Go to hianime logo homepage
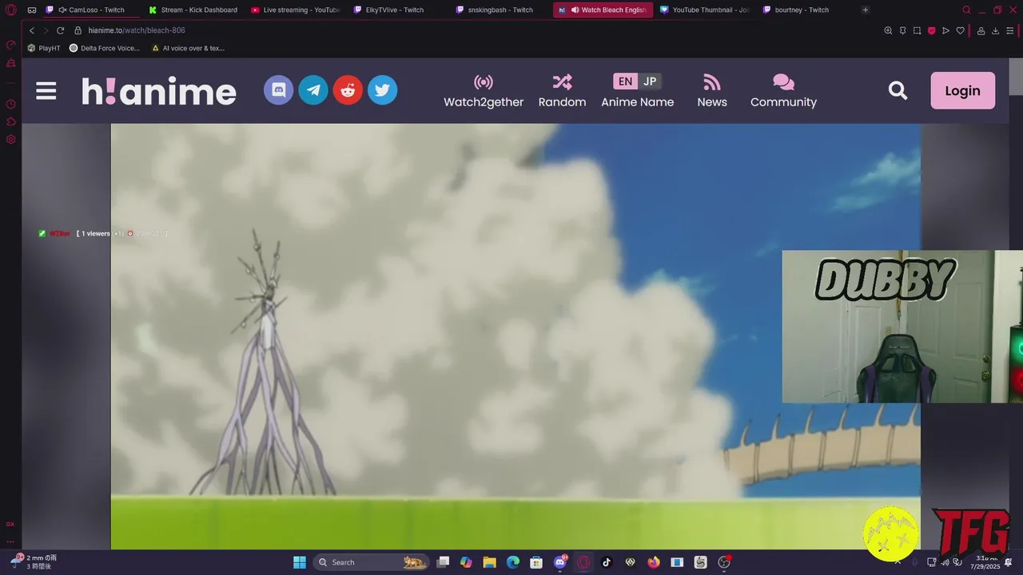The height and width of the screenshot is (575, 1023). coord(159,91)
